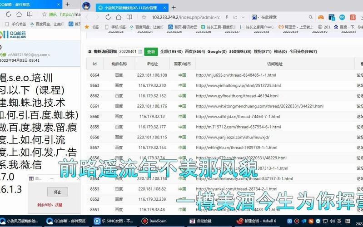The width and height of the screenshot is (363, 227).
Task: Filter spiders by 今日头条(9967)
Action: [x=303, y=52]
